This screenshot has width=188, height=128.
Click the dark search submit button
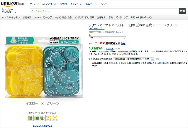[x=182, y=11]
